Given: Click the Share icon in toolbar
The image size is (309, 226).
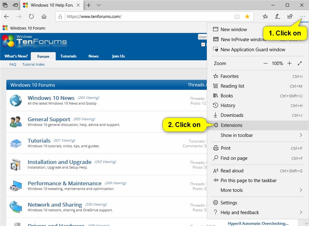Looking at the screenshot, I should click(290, 16).
